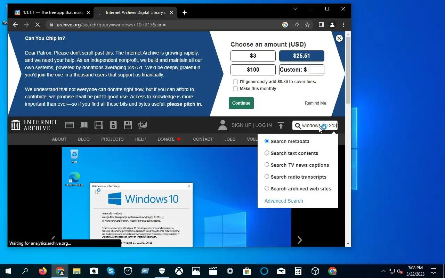Image resolution: width=445 pixels, height=278 pixels.
Task: Open Microsoft Store from the taskbar
Action: [247, 271]
